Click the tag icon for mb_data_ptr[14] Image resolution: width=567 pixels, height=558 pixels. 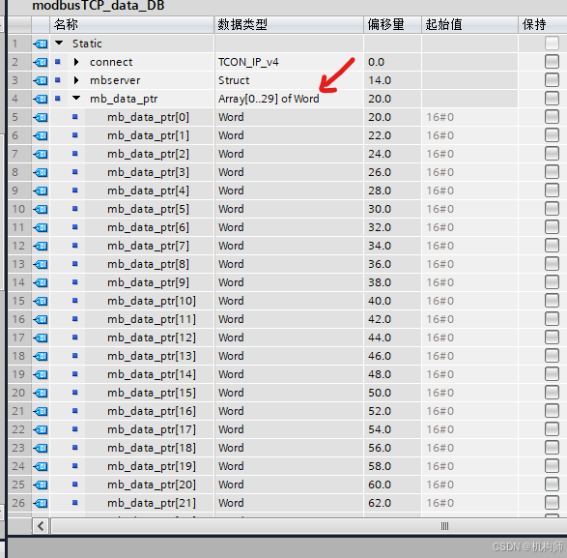click(41, 374)
